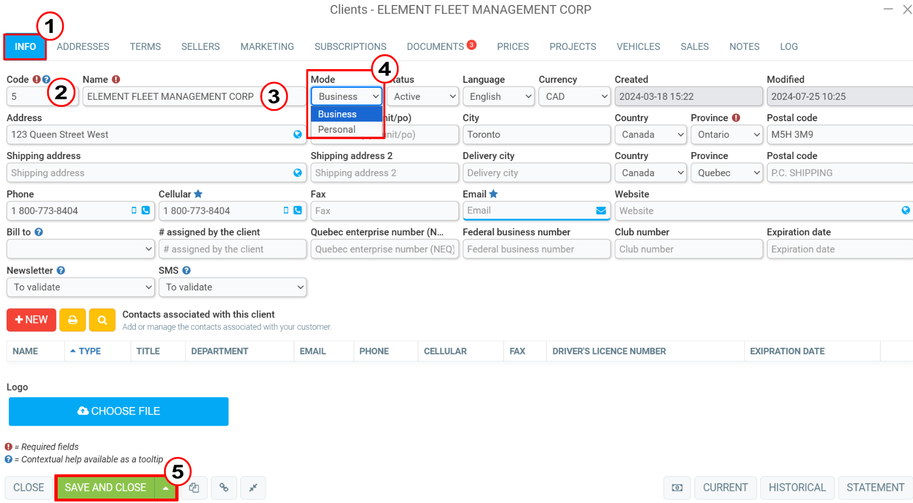Click the call icon in the Cellular field

(x=298, y=211)
